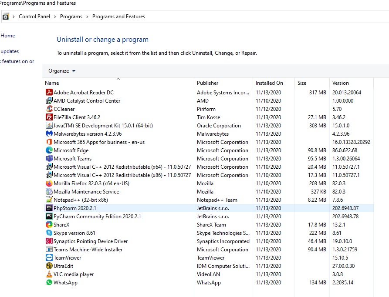Sort list by Version column header

[x=351, y=83]
